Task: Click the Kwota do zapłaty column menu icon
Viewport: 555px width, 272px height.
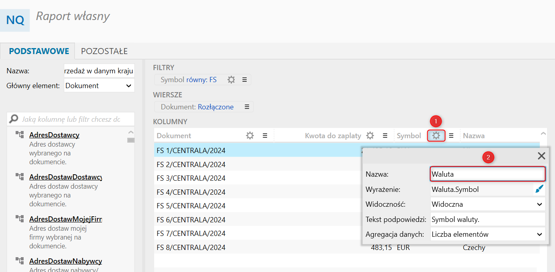Action: pyautogui.click(x=385, y=136)
